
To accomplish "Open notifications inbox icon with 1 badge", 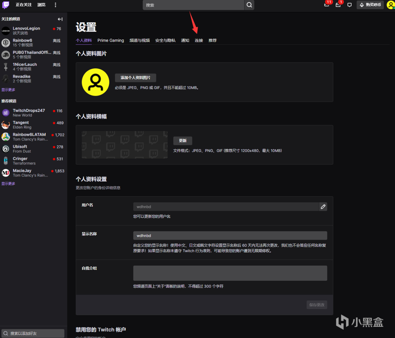I will (x=338, y=5).
